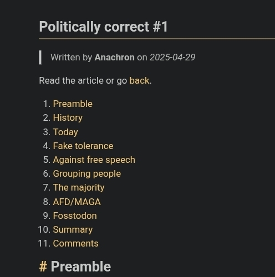Click the # anchor before Preamble heading

point(43,266)
